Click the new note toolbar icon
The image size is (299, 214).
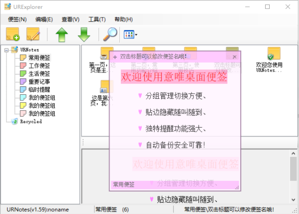click(12, 34)
